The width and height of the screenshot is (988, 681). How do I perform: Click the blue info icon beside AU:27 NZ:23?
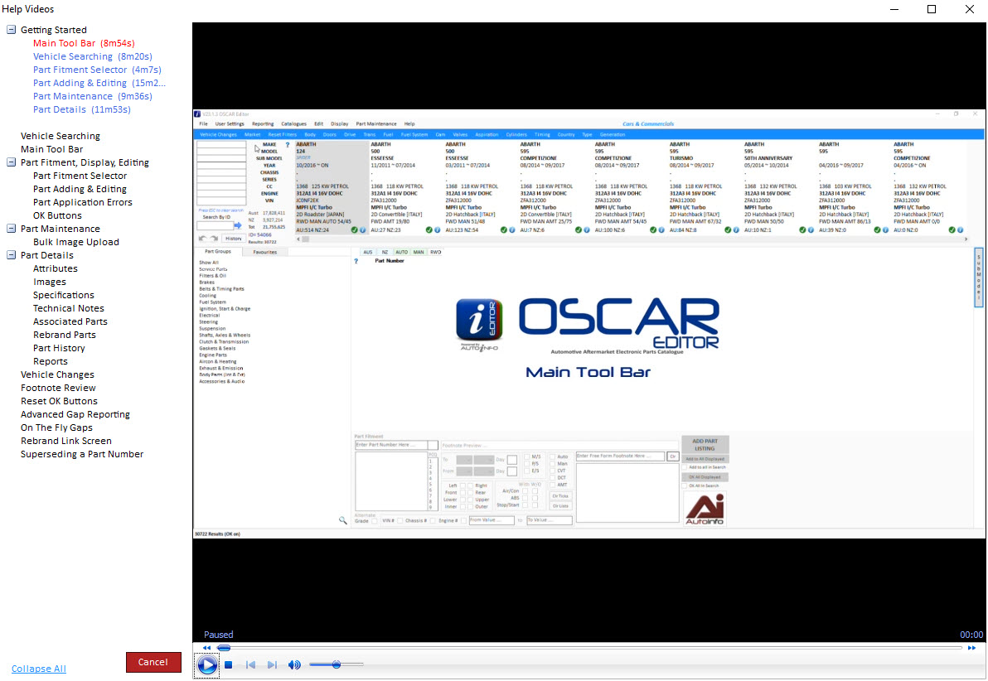click(437, 229)
